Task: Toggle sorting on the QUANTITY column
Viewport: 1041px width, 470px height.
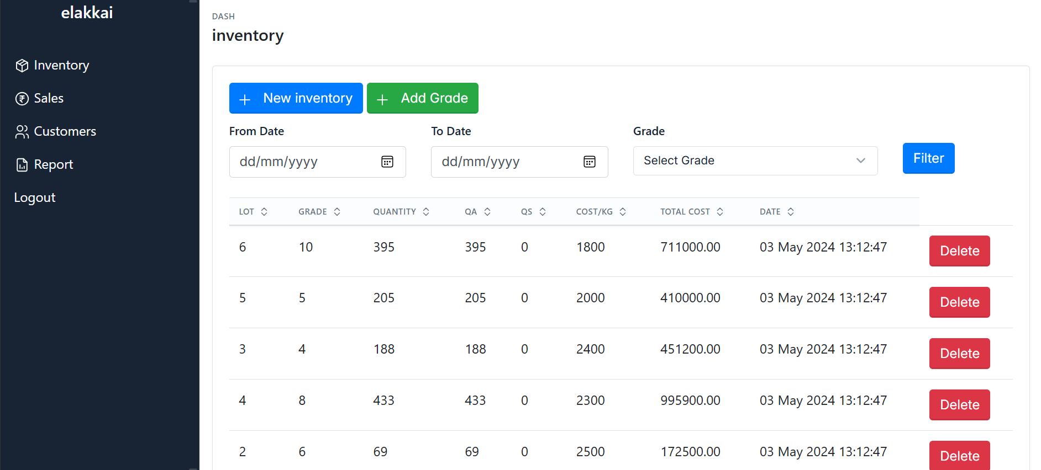Action: 426,212
